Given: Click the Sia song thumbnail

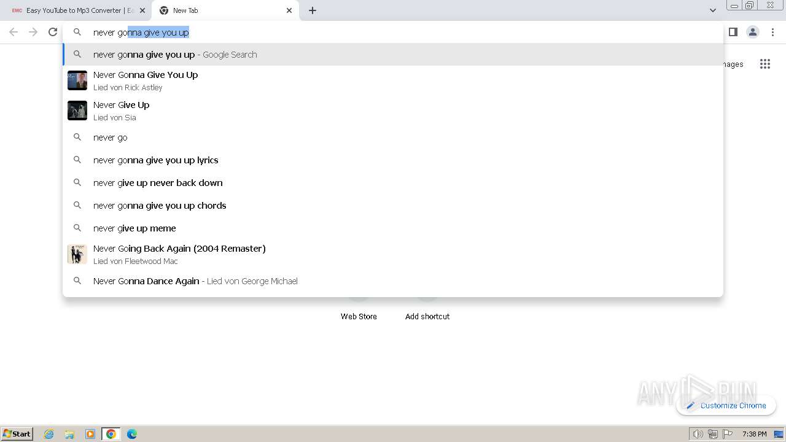Looking at the screenshot, I should click(77, 110).
